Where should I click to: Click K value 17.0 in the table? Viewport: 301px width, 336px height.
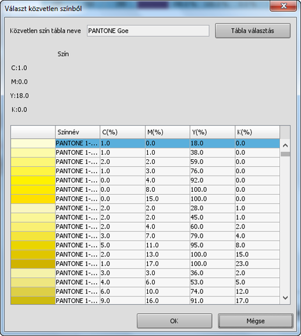[257, 301]
